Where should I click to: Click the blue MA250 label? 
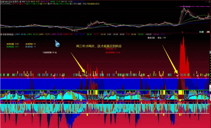pyautogui.click(x=79, y=2)
